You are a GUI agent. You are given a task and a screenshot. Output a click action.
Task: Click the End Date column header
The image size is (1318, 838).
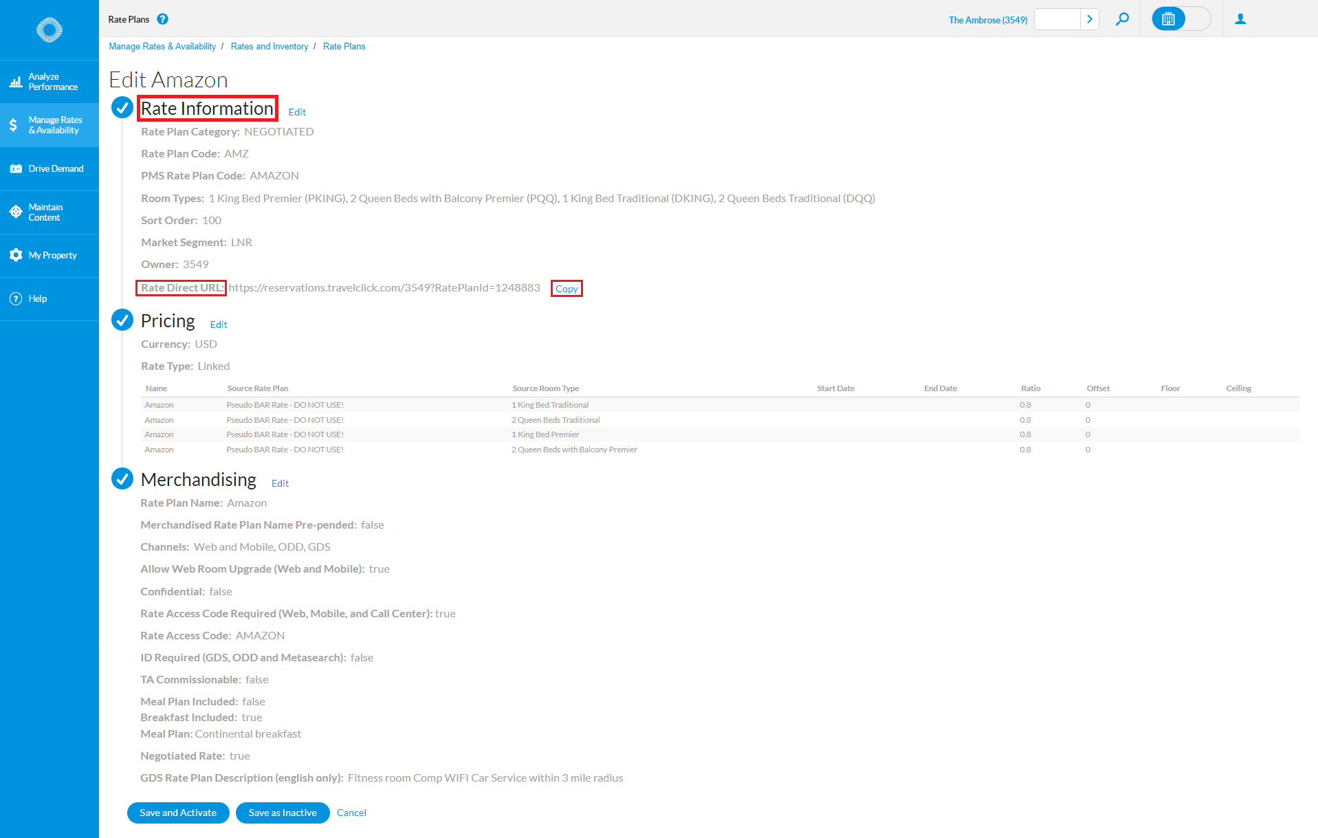coord(941,388)
